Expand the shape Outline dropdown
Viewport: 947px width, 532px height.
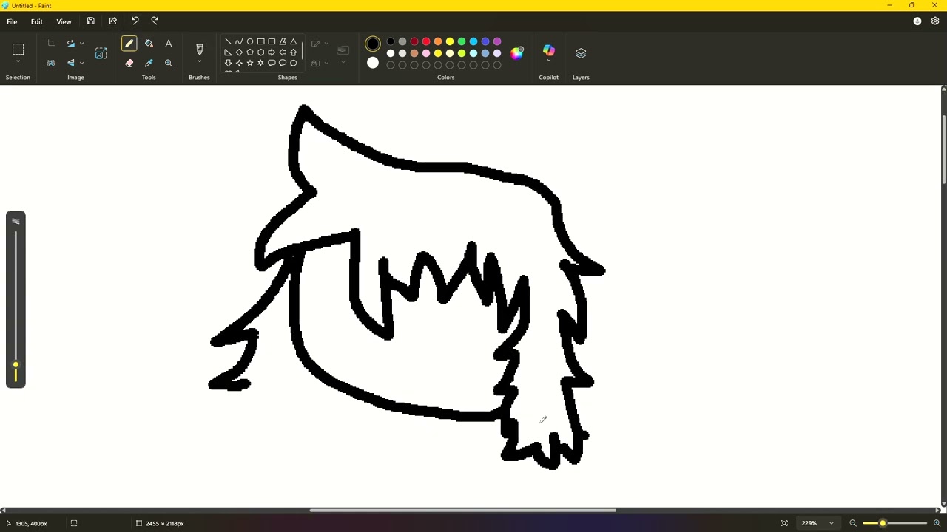coord(326,44)
